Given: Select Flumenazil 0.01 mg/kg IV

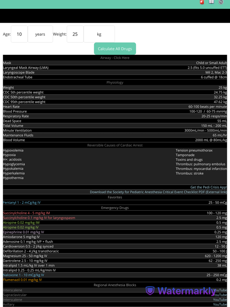Looking at the screenshot, I should [x=22, y=280].
